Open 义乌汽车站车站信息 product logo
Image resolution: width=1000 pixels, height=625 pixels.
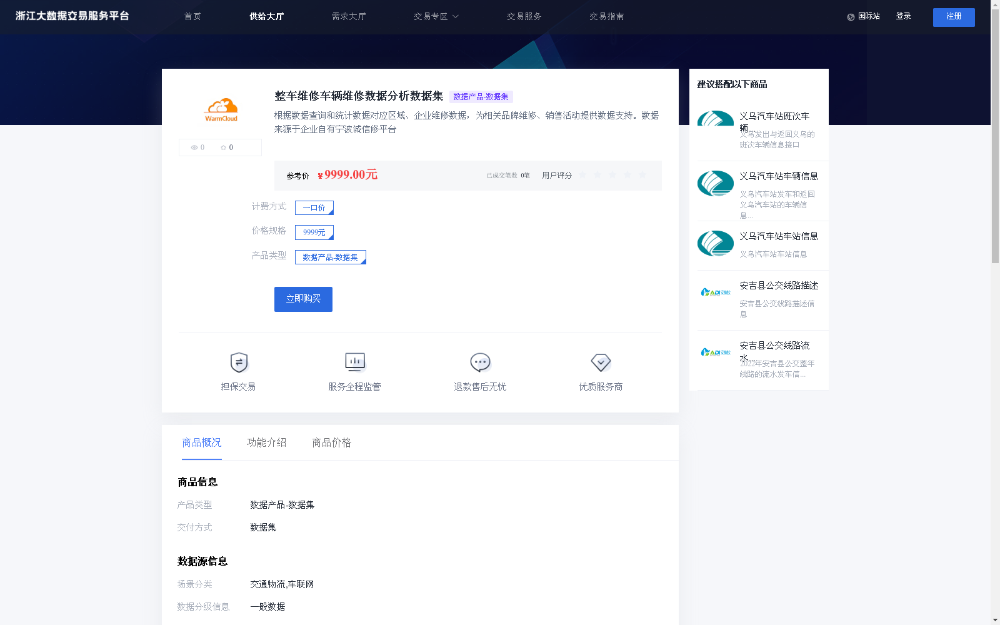716,243
